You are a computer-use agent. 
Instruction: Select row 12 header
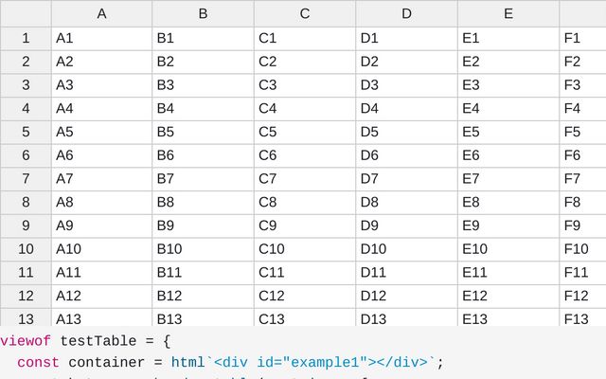pos(26,296)
